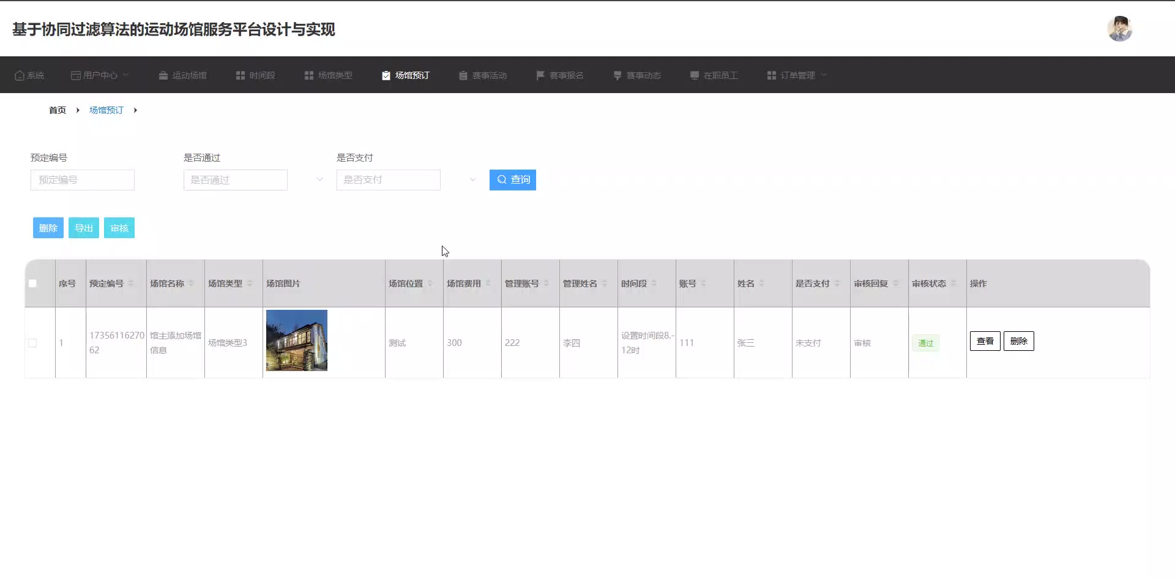Expand the 订单管理 menu
Screen dimensions: 1175x578
797,75
